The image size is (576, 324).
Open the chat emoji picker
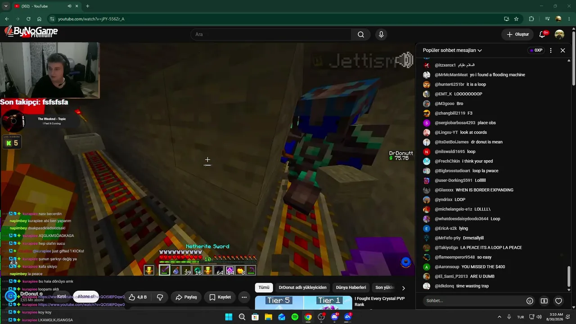530,301
